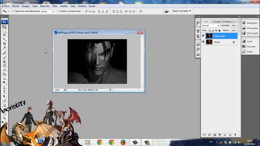Image resolution: width=260 pixels, height=146 pixels.
Task: Select the Lasso tool
Action: click(x=4, y=35)
